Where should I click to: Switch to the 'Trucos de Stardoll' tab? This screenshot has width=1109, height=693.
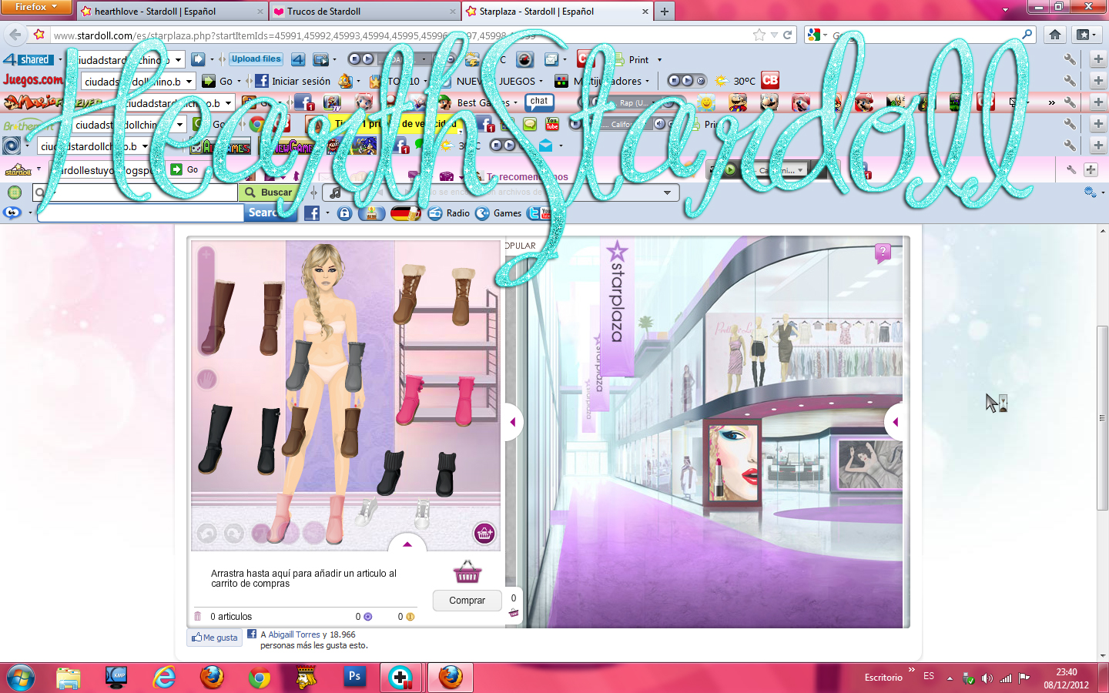click(364, 12)
